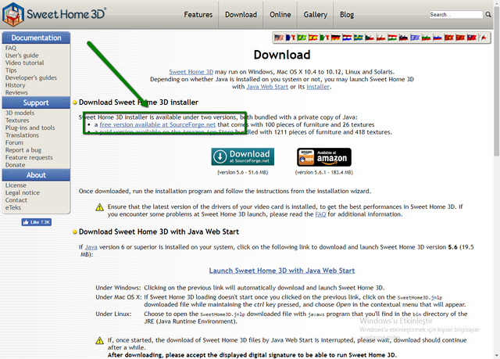Open the Translations sidebar link
The image size is (500, 359).
click(22, 135)
